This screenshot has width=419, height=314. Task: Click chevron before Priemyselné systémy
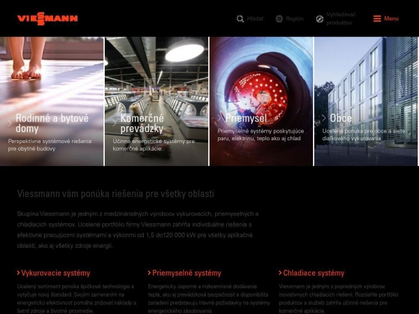click(x=149, y=273)
